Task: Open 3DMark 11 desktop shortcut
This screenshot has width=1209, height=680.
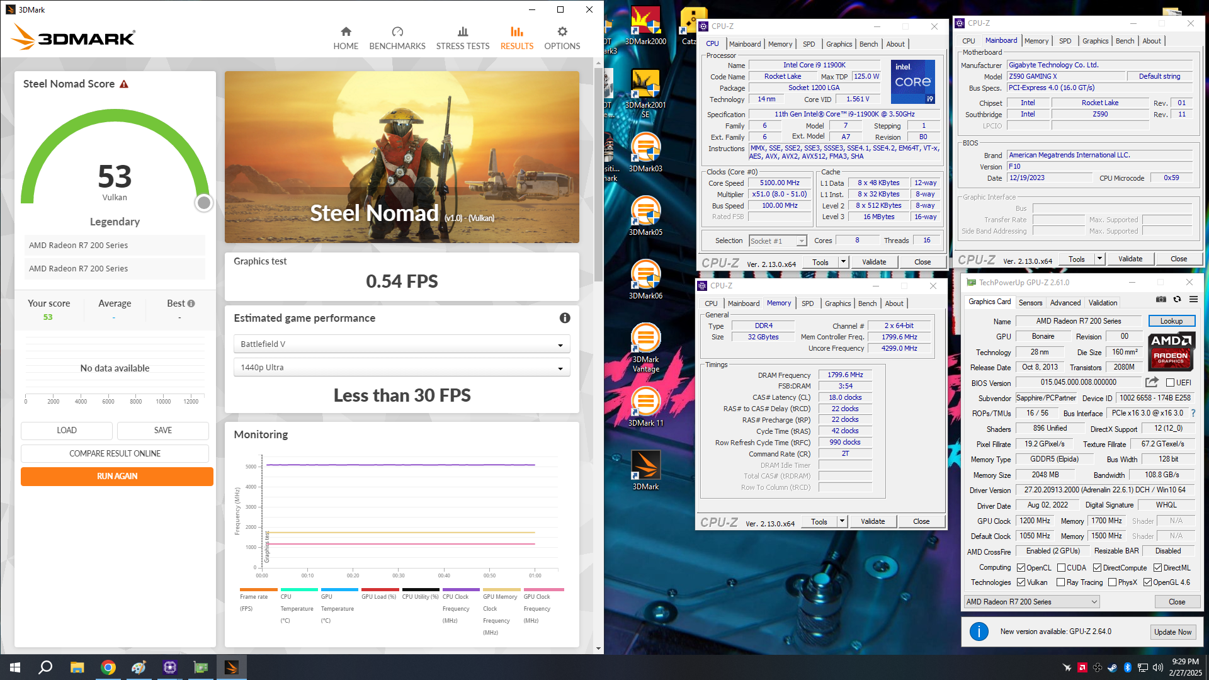Action: click(645, 407)
